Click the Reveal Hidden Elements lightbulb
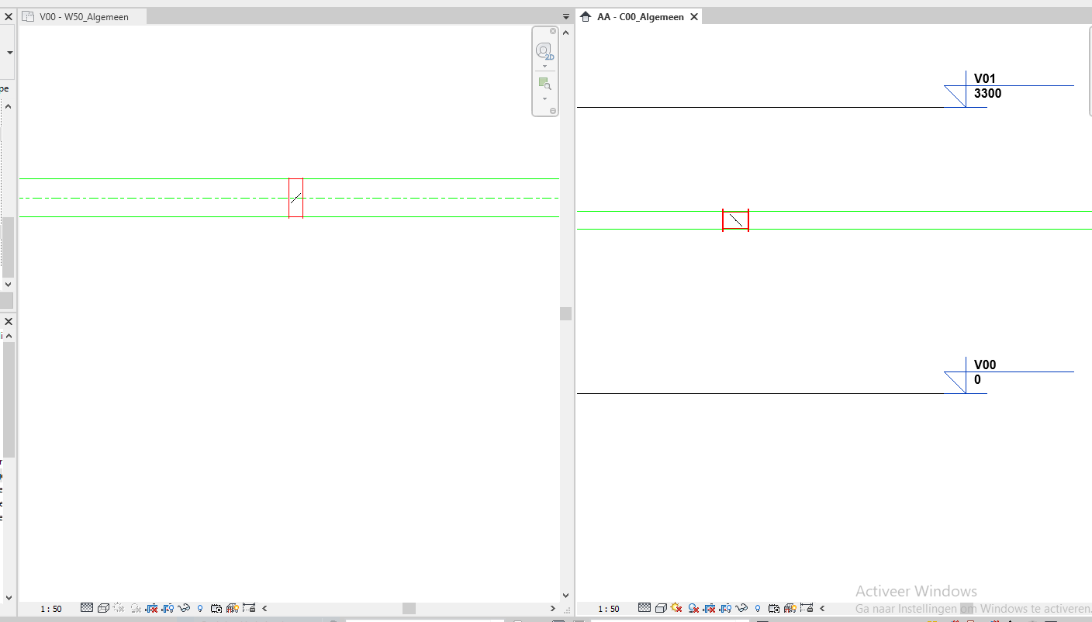This screenshot has height=622, width=1092. [x=200, y=608]
